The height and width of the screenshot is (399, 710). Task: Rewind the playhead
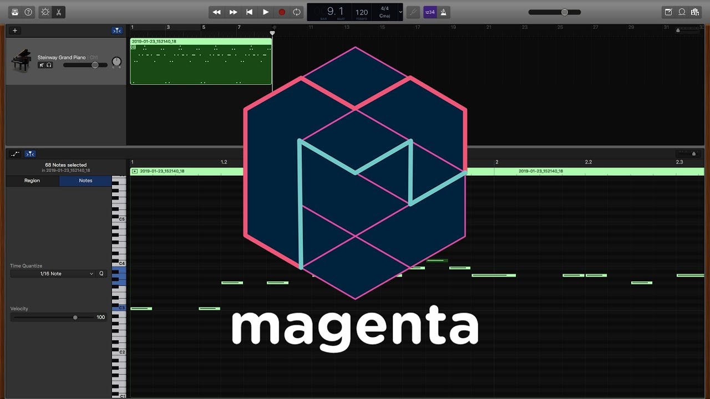(217, 12)
